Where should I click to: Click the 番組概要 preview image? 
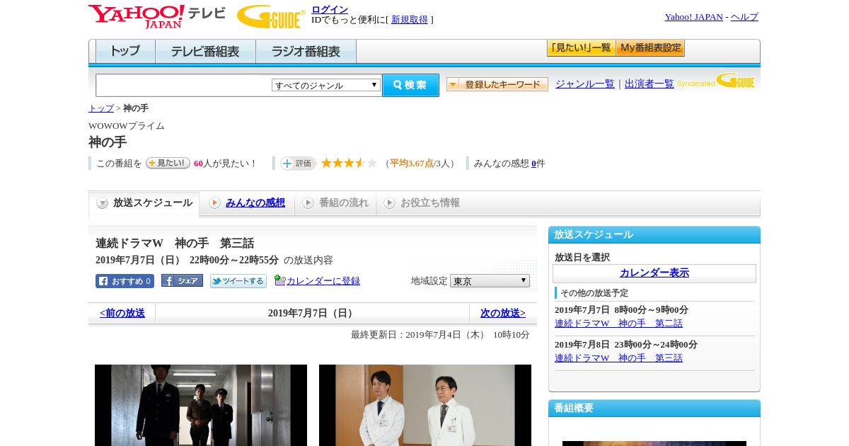tap(654, 443)
